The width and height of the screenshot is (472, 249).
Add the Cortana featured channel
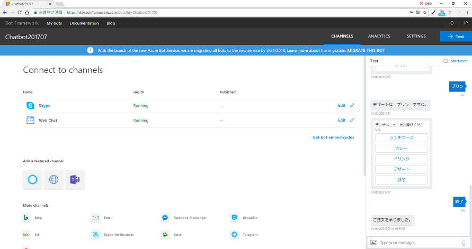[32, 180]
